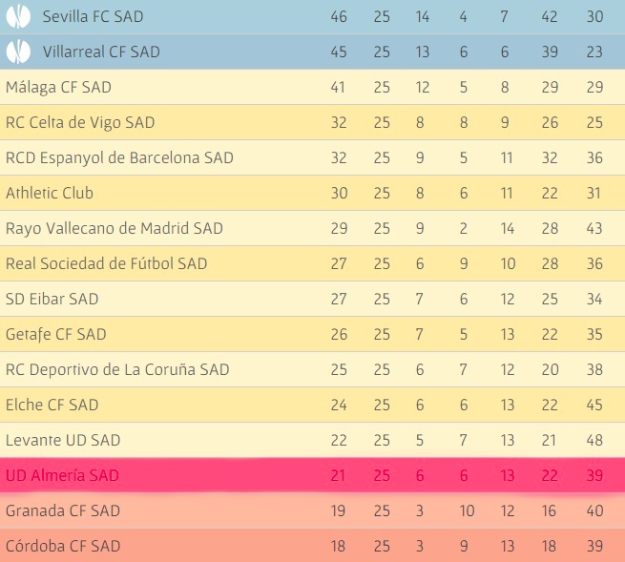Open the Granada CF SAD team row
The image size is (625, 562).
click(x=63, y=510)
